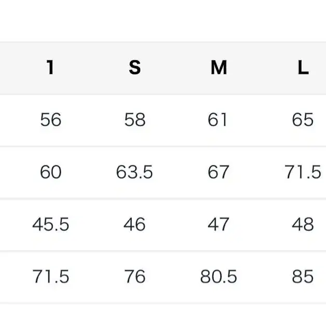This screenshot has width=326, height=326.
Task: Select the L size column header
Action: 303,67
